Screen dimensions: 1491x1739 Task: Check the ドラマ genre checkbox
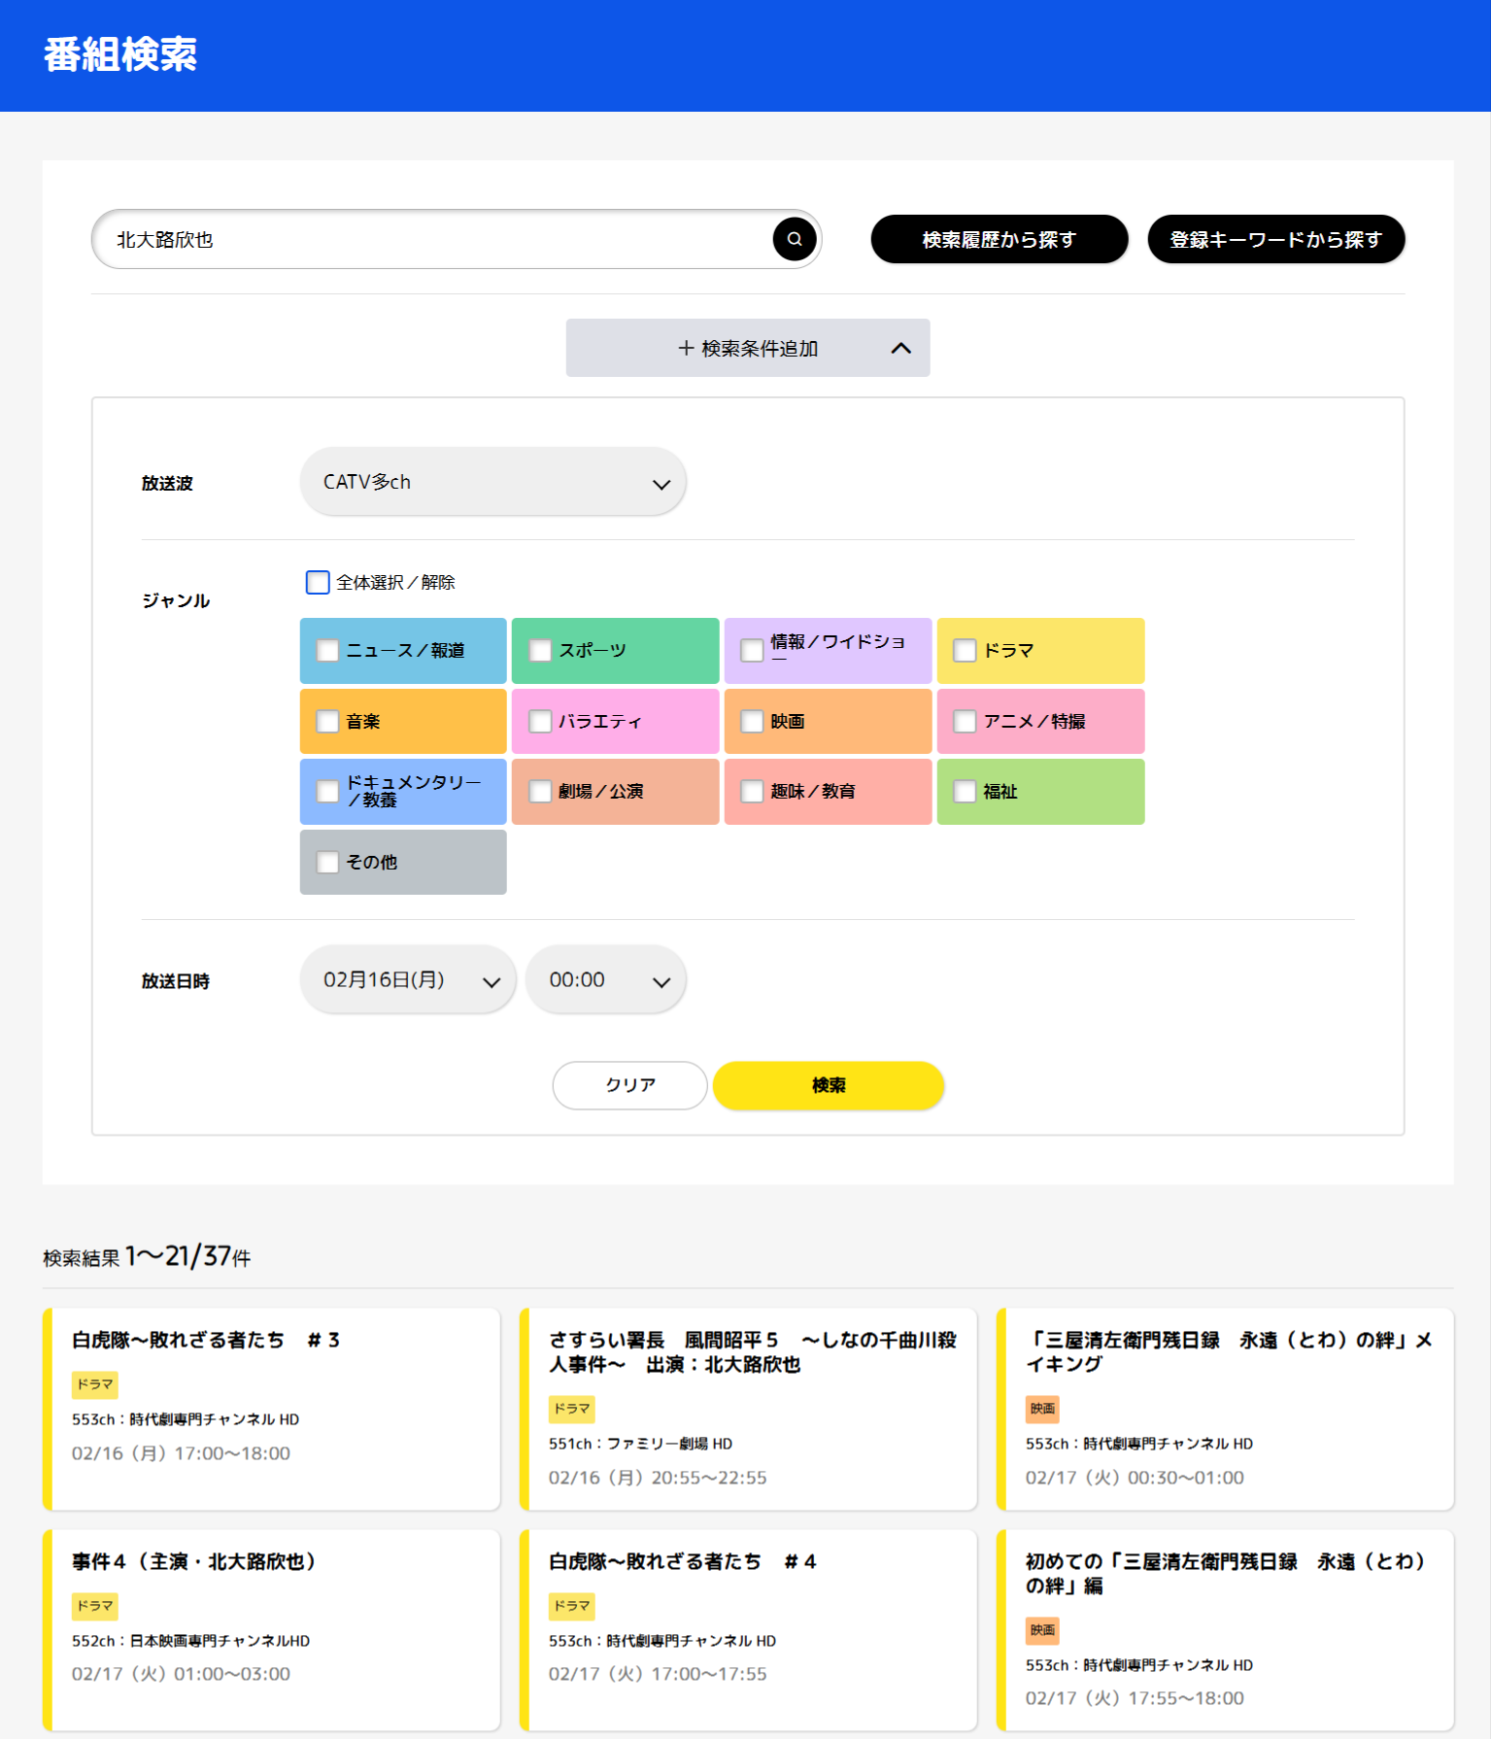click(x=965, y=651)
